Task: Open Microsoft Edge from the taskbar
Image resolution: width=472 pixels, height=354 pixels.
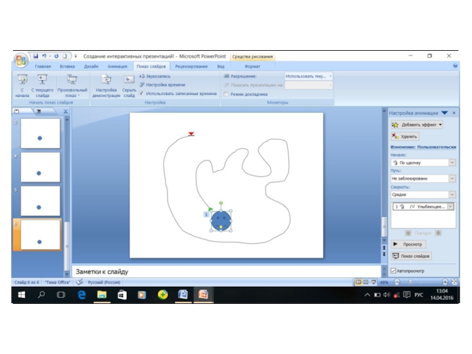Action: pos(82,294)
